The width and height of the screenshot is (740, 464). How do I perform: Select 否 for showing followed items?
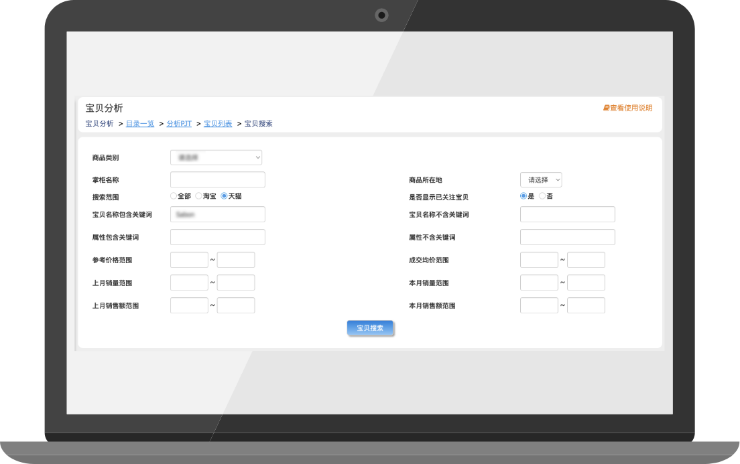542,196
